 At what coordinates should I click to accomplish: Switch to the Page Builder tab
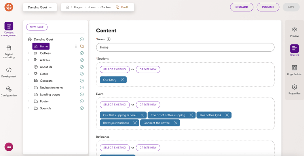[x=294, y=70]
